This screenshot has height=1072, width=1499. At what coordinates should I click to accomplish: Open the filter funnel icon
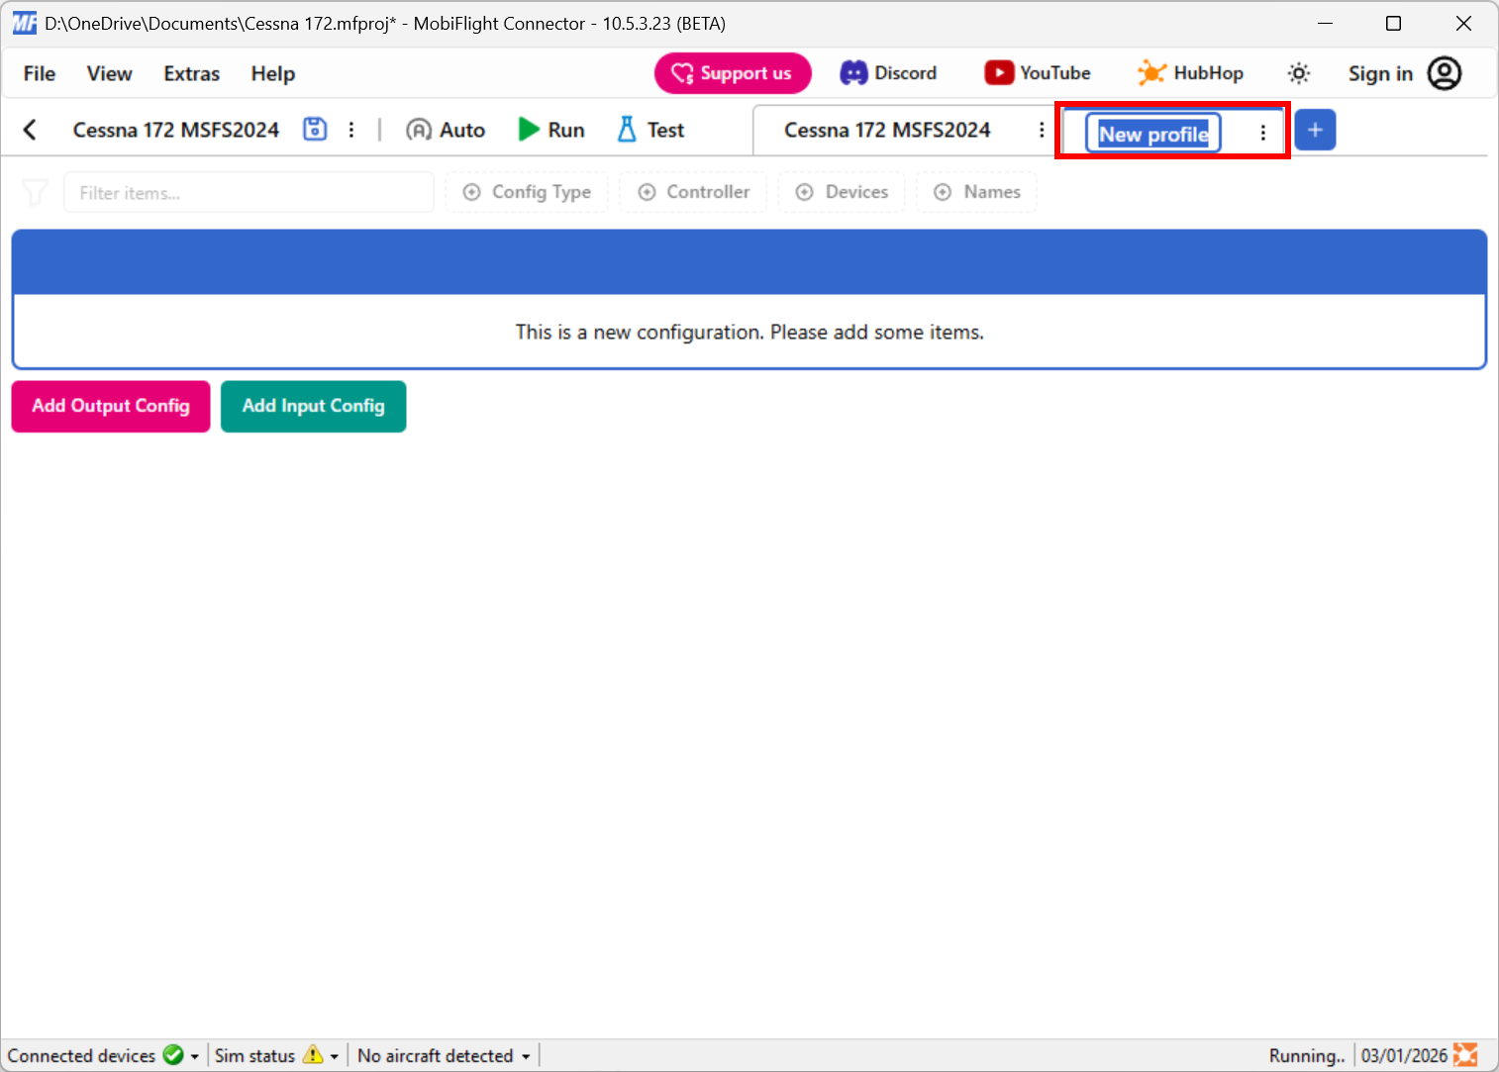coord(35,192)
